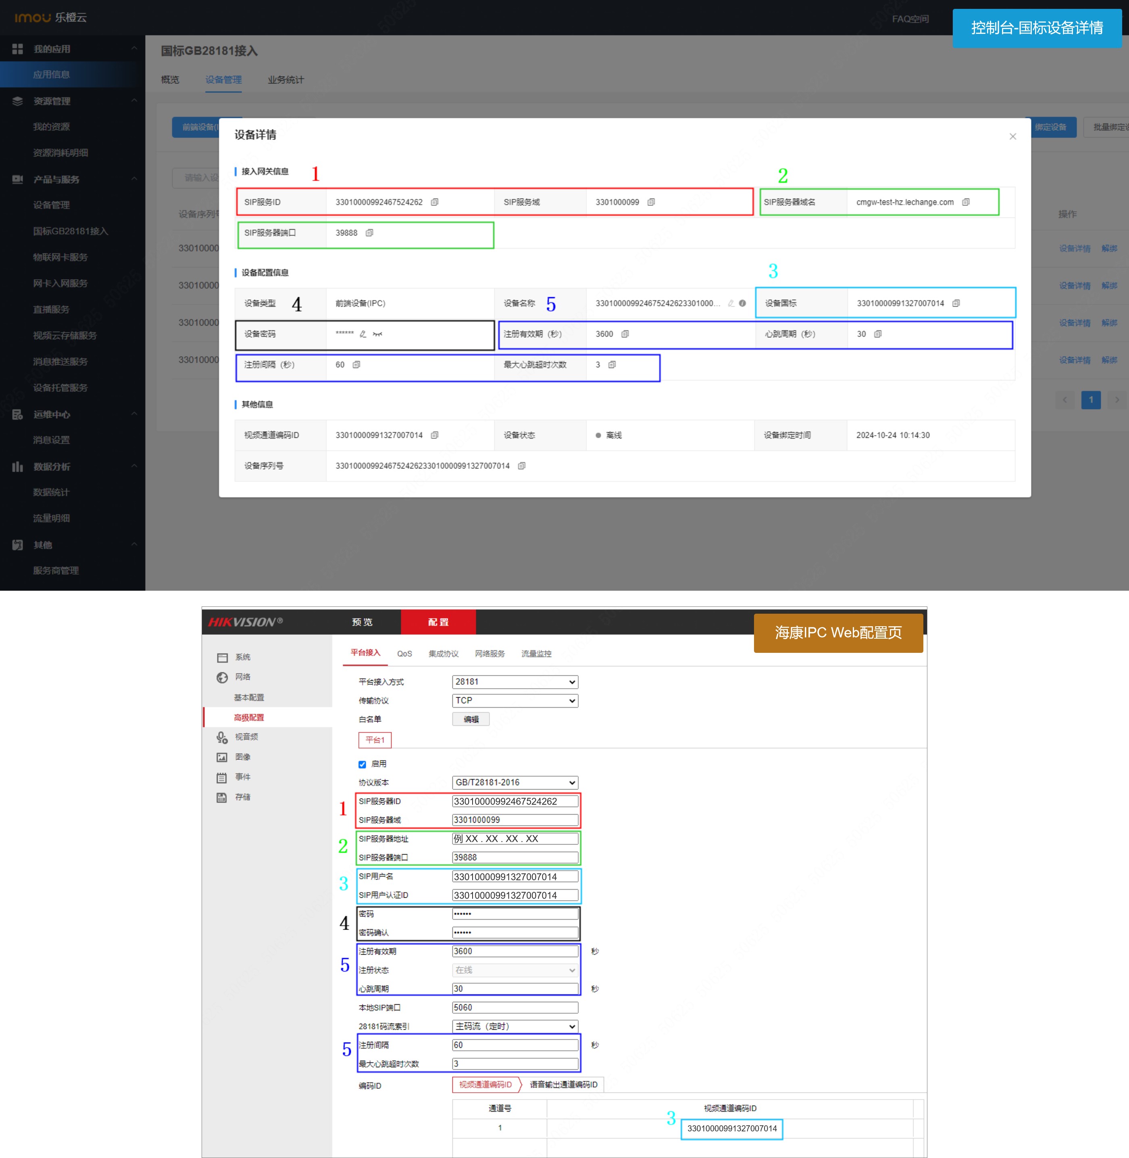
Task: Open FAQ空间 link in top bar
Action: point(910,19)
